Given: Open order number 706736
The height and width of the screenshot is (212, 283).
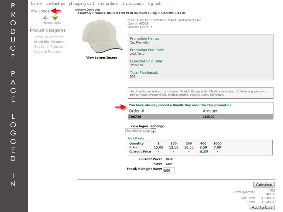Looking at the screenshot, I should click(x=135, y=117).
